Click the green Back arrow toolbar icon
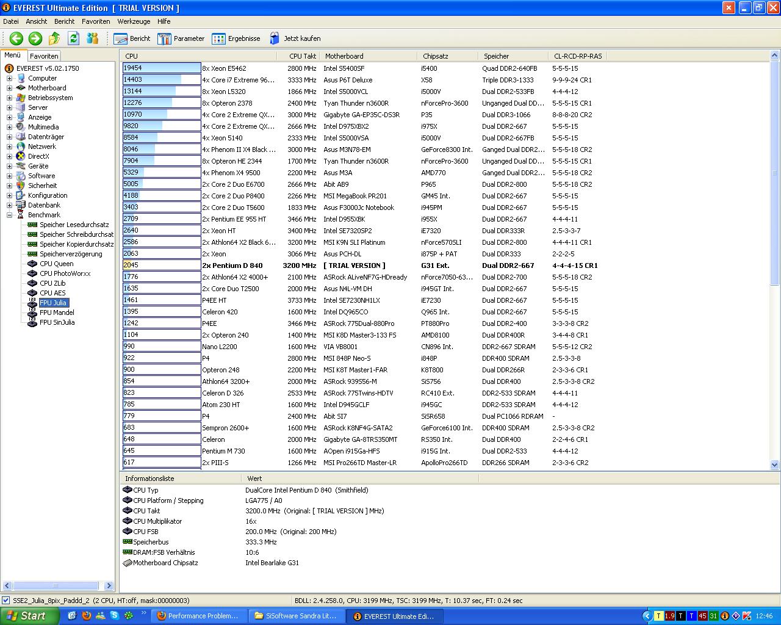Viewport: 781px width, 625px height. click(x=16, y=38)
